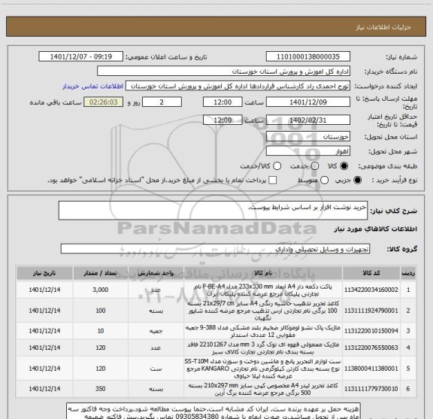Select the کالا radio button

coord(344,166)
